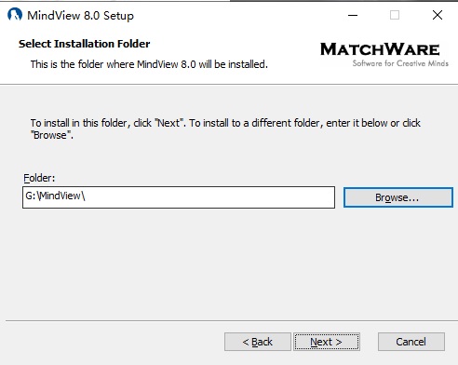This screenshot has width=458, height=365.
Task: Go to the previous step with Back
Action: click(x=258, y=342)
